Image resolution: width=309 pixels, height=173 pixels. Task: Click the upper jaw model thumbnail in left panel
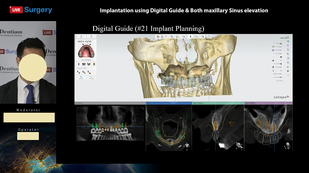click(87, 51)
